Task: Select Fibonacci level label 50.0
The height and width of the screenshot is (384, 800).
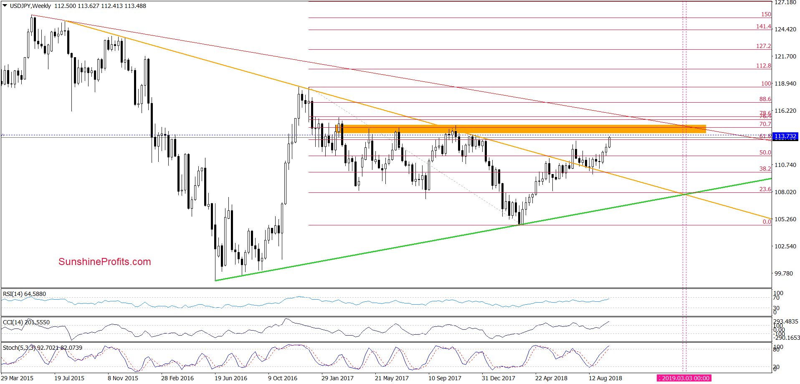Action: [765, 152]
